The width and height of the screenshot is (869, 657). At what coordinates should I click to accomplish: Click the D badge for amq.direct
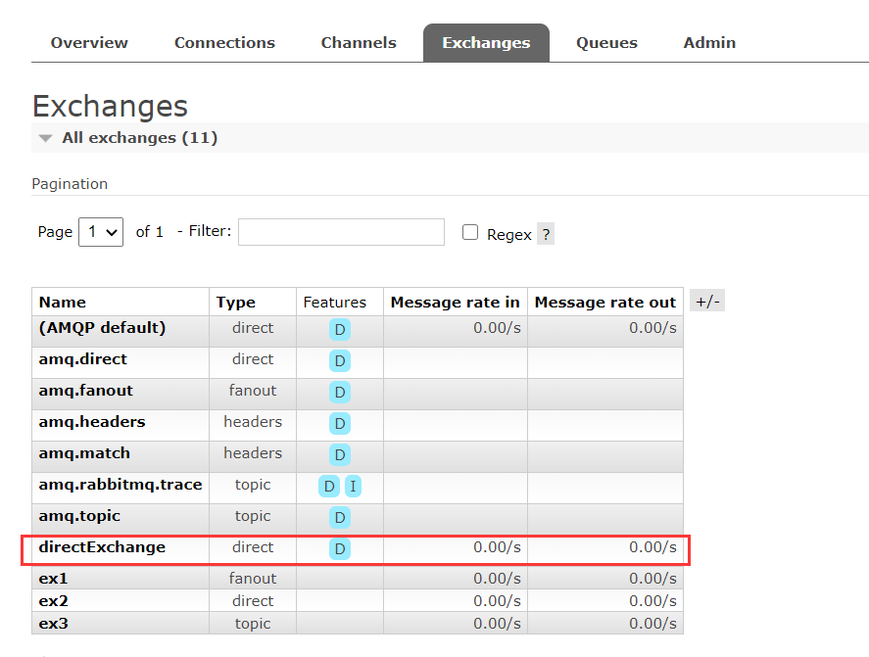pyautogui.click(x=340, y=361)
